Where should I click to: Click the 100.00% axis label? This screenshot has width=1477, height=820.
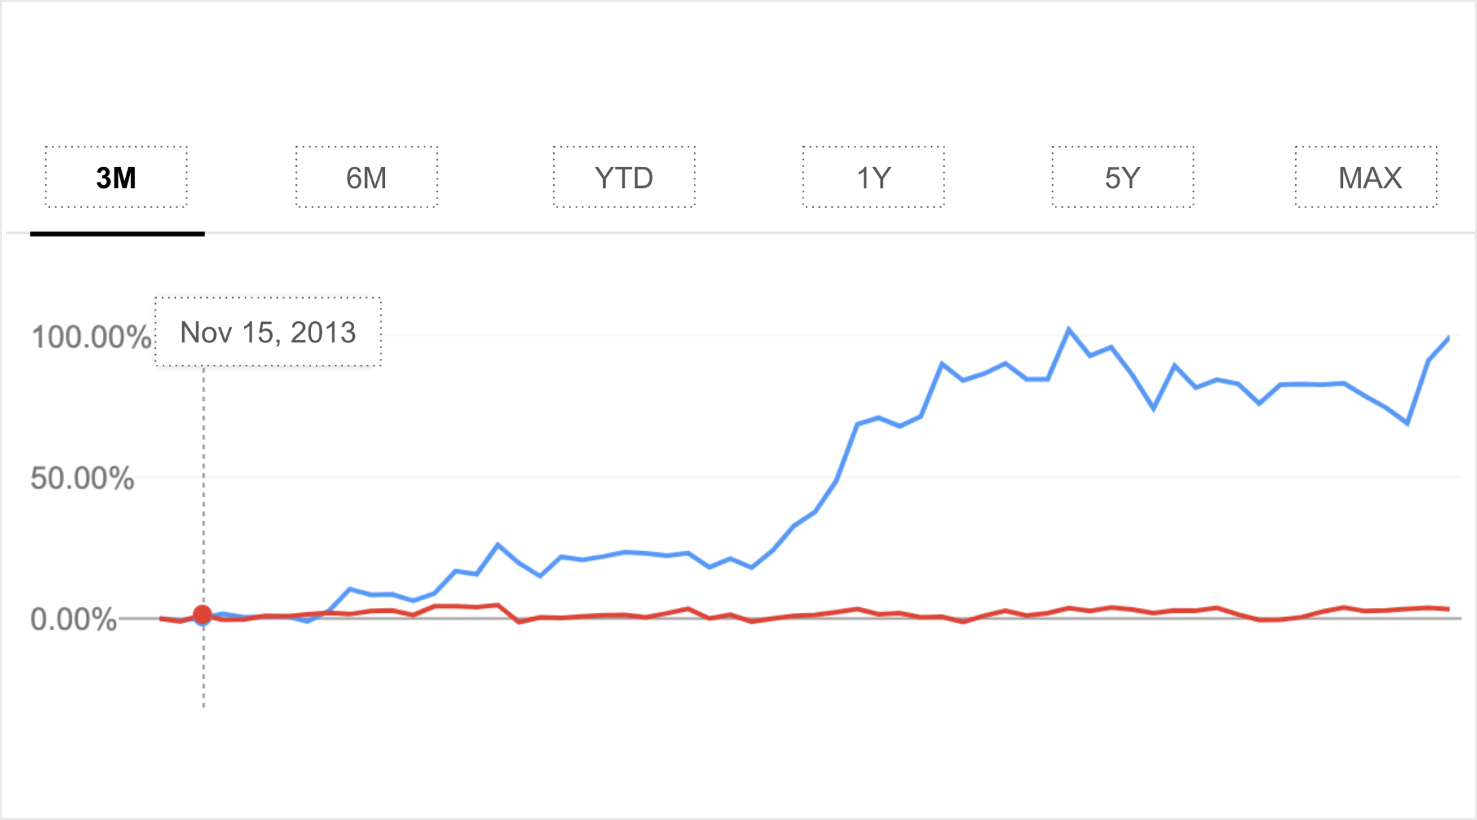(x=90, y=337)
